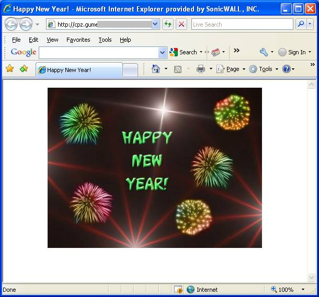Show hidden command bar items chevron
This screenshot has width=319, height=297.
coord(313,65)
